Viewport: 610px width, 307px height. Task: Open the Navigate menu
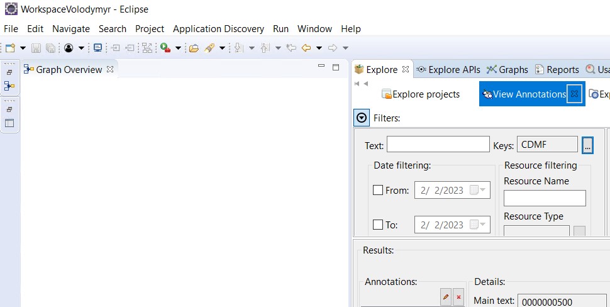coord(71,29)
